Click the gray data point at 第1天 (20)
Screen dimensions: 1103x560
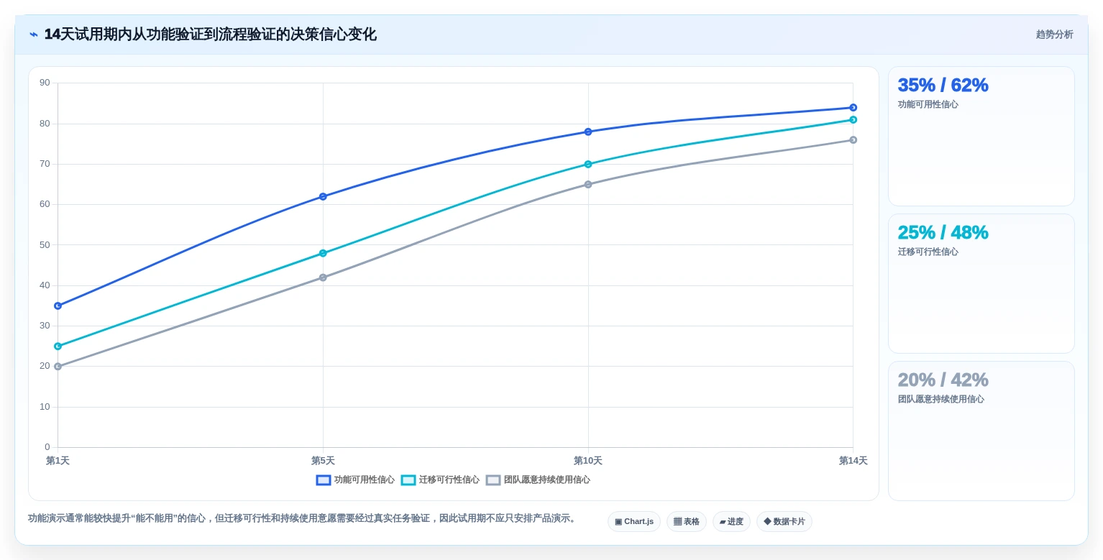[58, 367]
